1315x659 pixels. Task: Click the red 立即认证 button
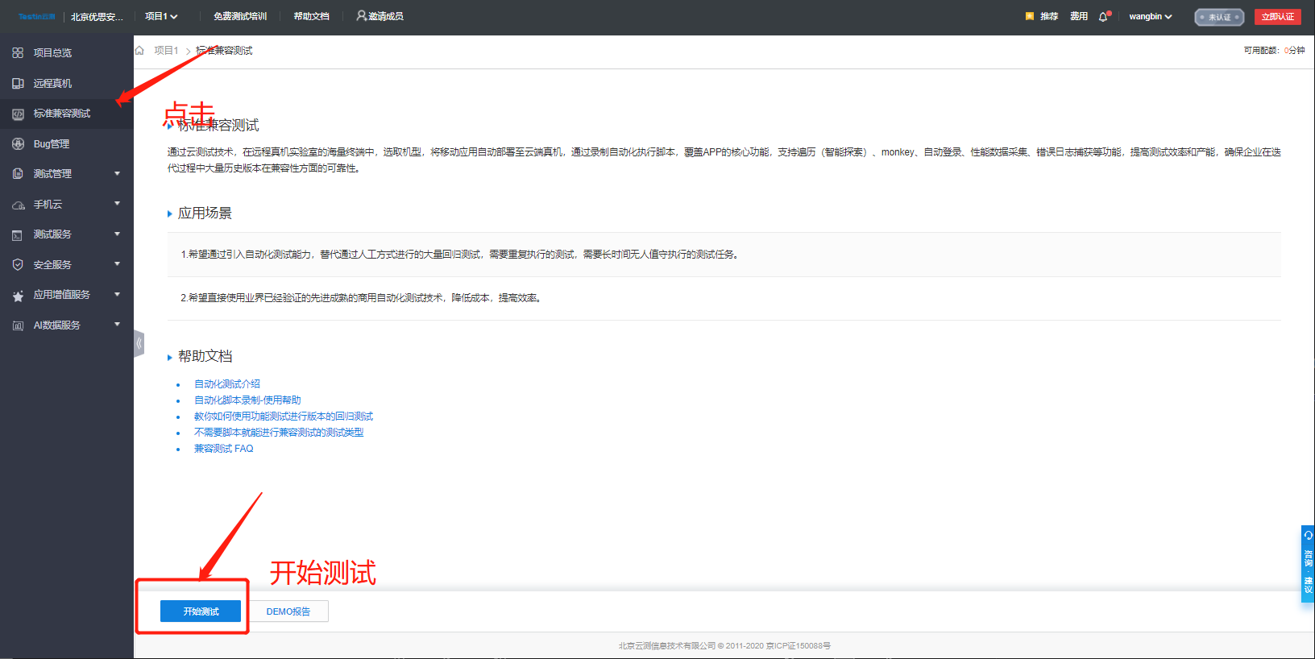[1278, 16]
